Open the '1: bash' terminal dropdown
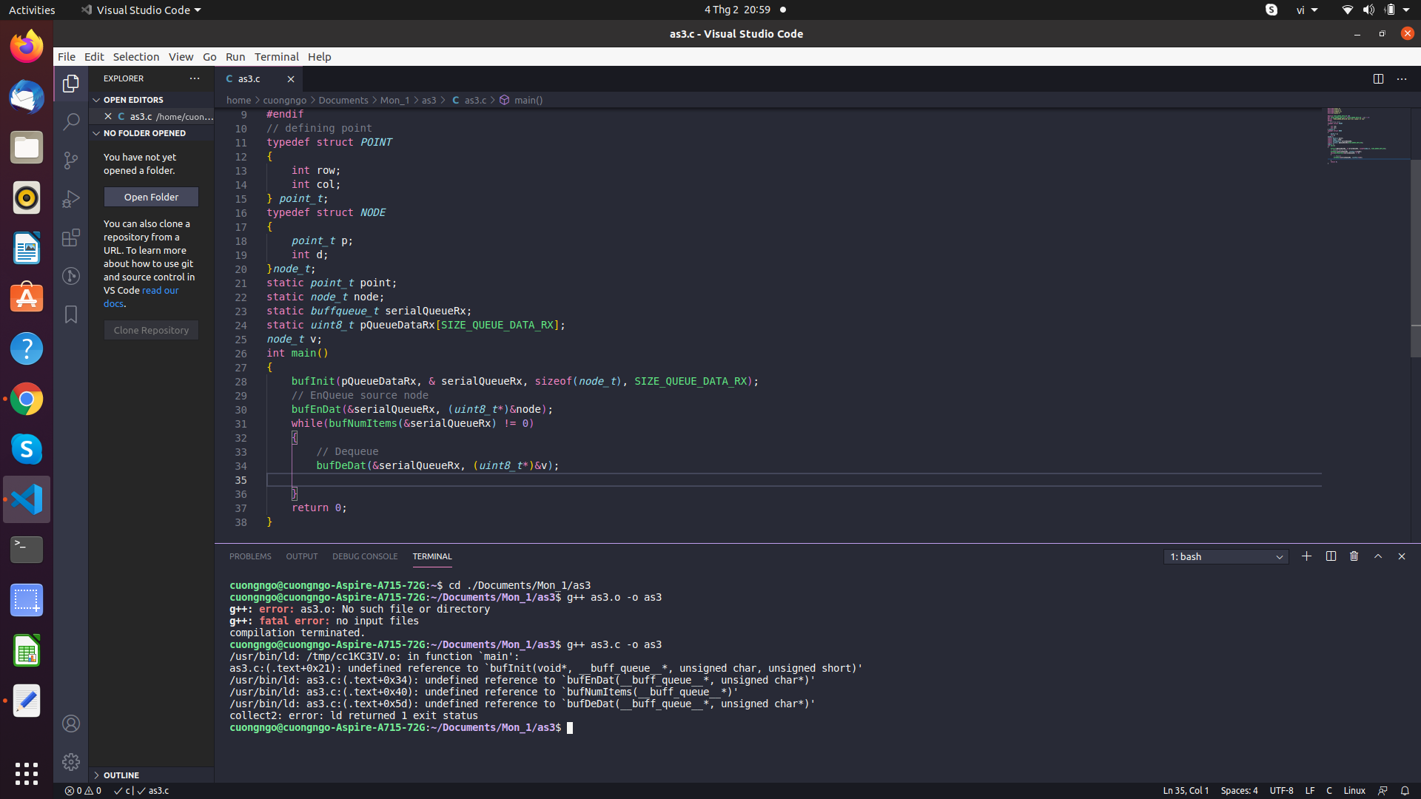Image resolution: width=1421 pixels, height=799 pixels. coord(1226,556)
